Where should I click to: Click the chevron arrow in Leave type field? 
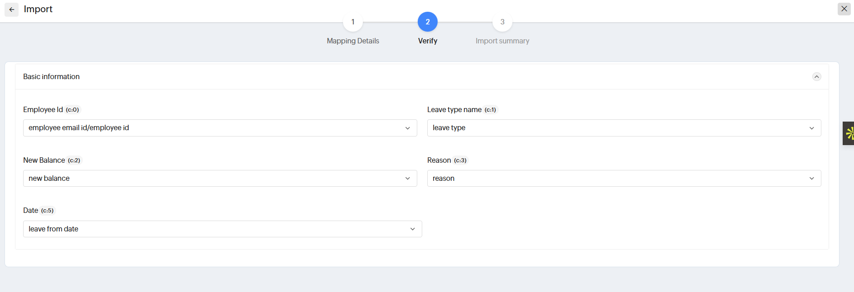[x=812, y=128]
